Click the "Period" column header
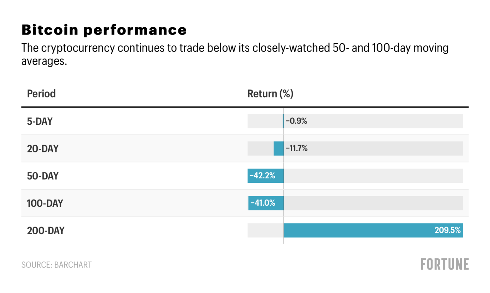 pos(41,94)
